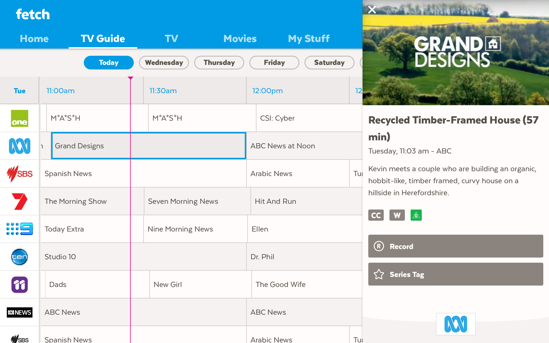Viewport: 549px width, 343px height.
Task: Select the Grand Designs program cell
Action: [x=149, y=146]
